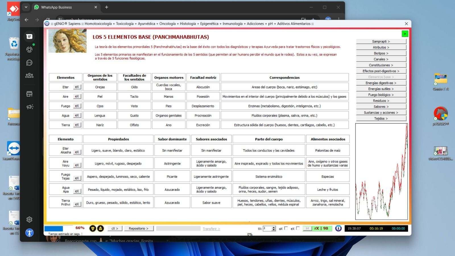Open WhatsApp Advertise megaphone icon
Image resolution: width=455 pixels, height=256 pixels.
click(x=30, y=107)
